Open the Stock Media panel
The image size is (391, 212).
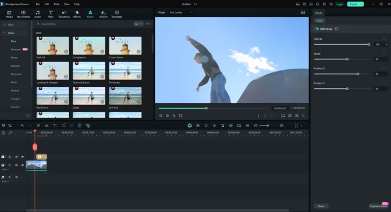click(23, 13)
